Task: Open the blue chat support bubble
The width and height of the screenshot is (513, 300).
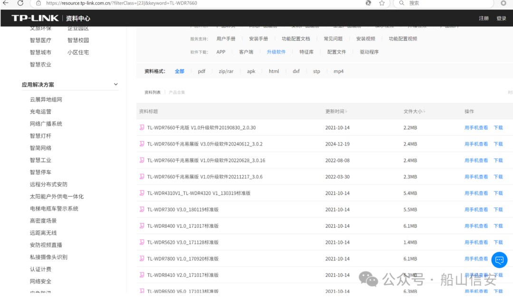Action: (499, 260)
